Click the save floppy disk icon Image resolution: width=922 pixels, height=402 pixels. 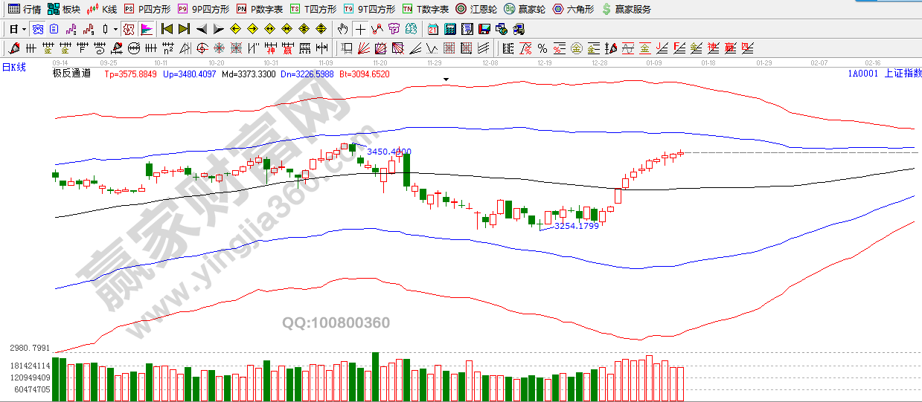pyautogui.click(x=484, y=29)
